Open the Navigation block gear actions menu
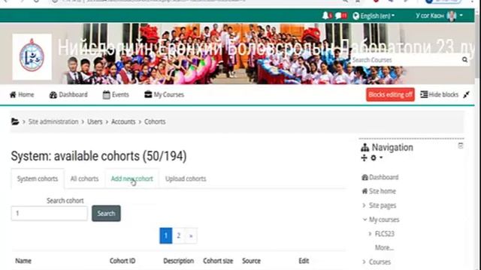Viewport: 481px width, 270px height. point(376,158)
